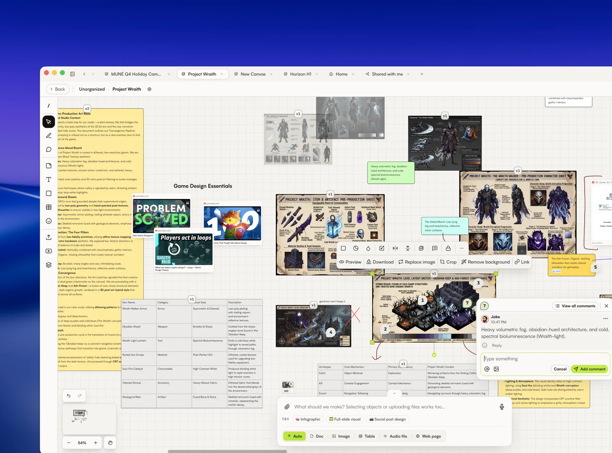Close the comment panel
The height and width of the screenshot is (453, 612).
pos(606,306)
